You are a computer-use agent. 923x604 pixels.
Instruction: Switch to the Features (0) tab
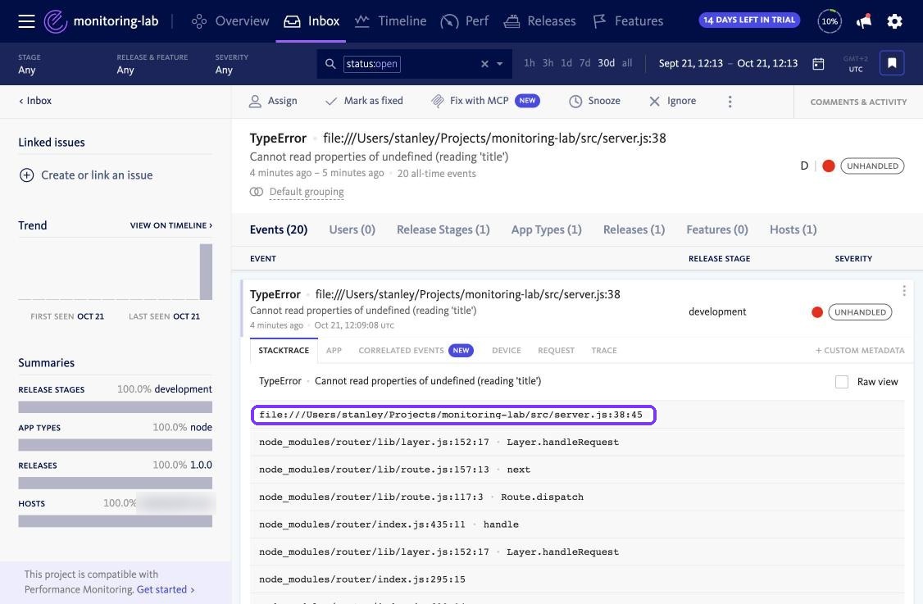tap(717, 229)
